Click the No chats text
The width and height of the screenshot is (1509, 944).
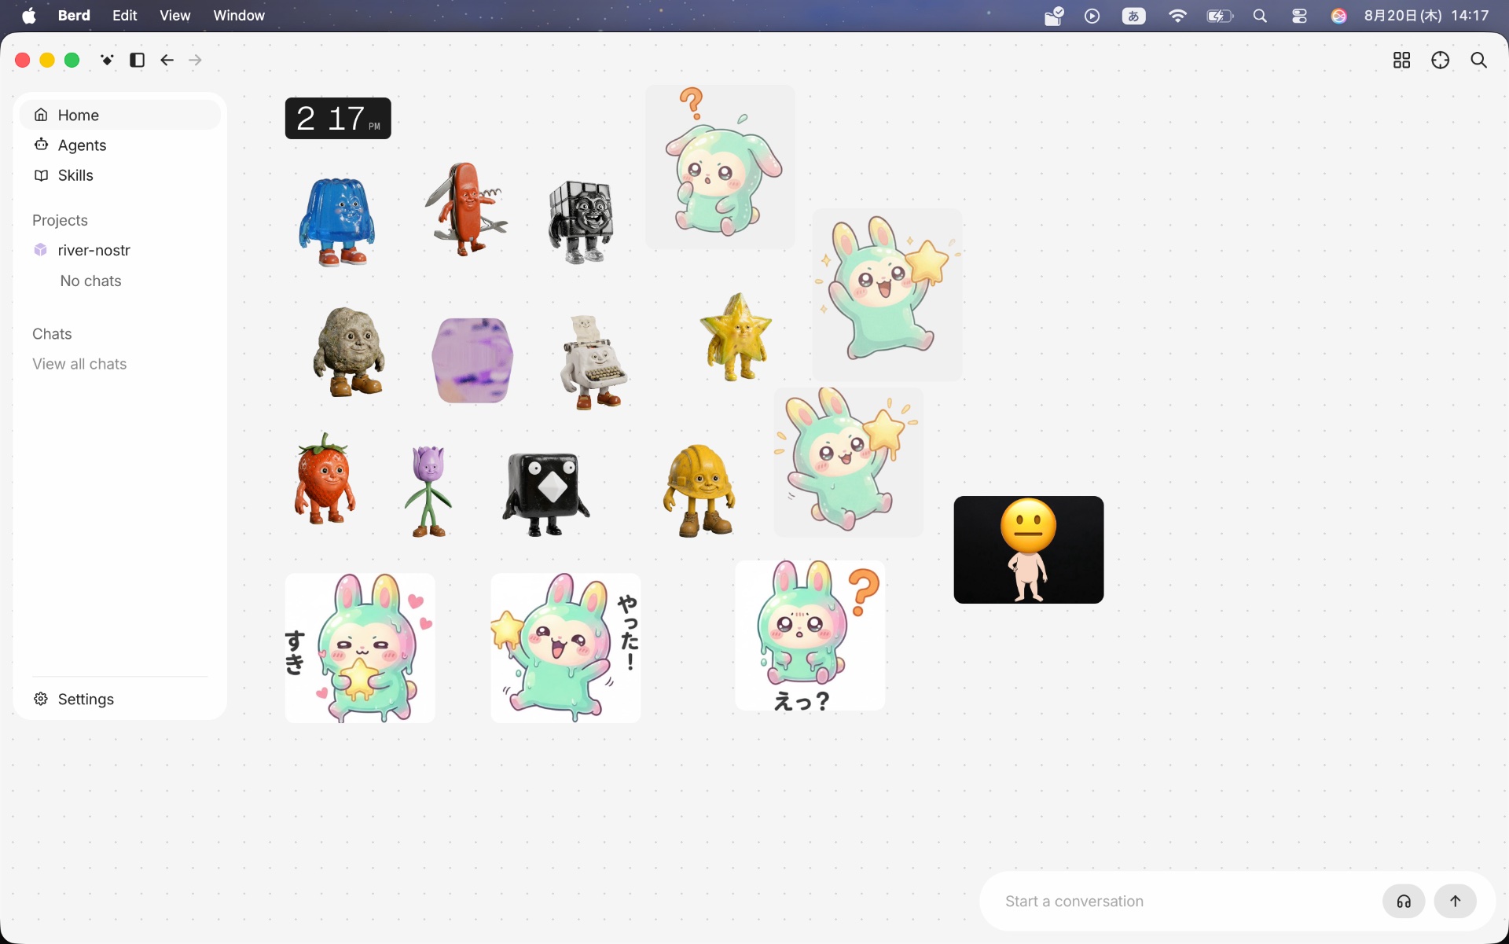coord(90,281)
